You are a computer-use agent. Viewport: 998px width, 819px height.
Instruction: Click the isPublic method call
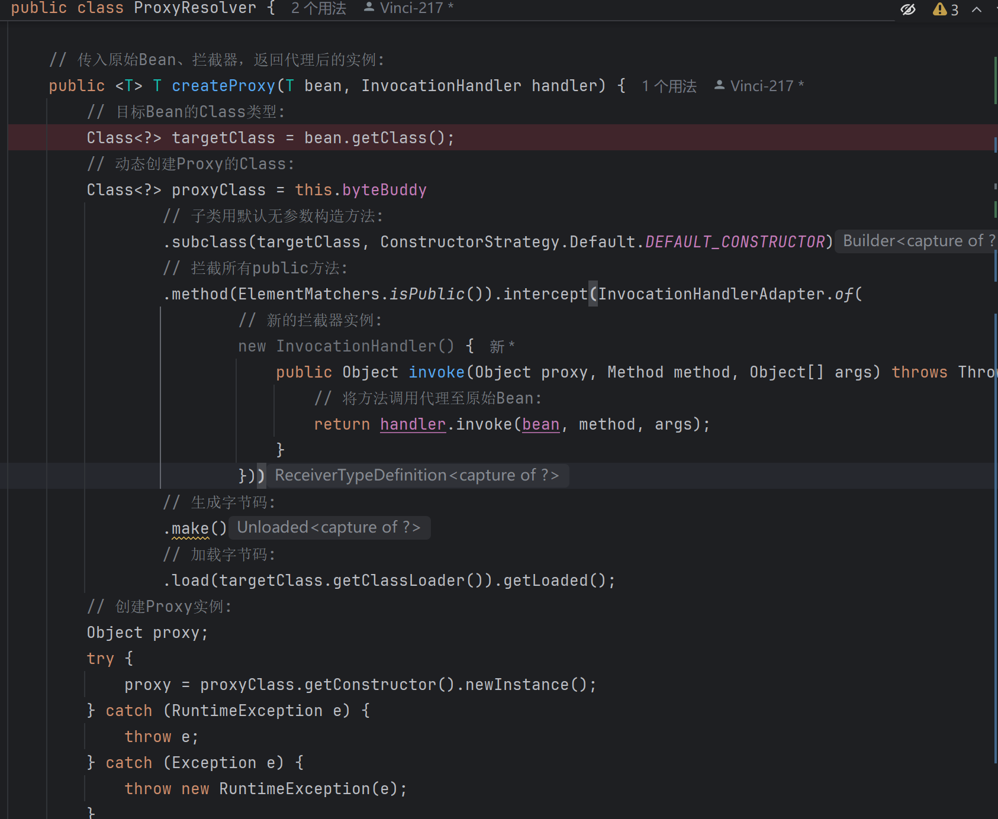[x=427, y=294]
